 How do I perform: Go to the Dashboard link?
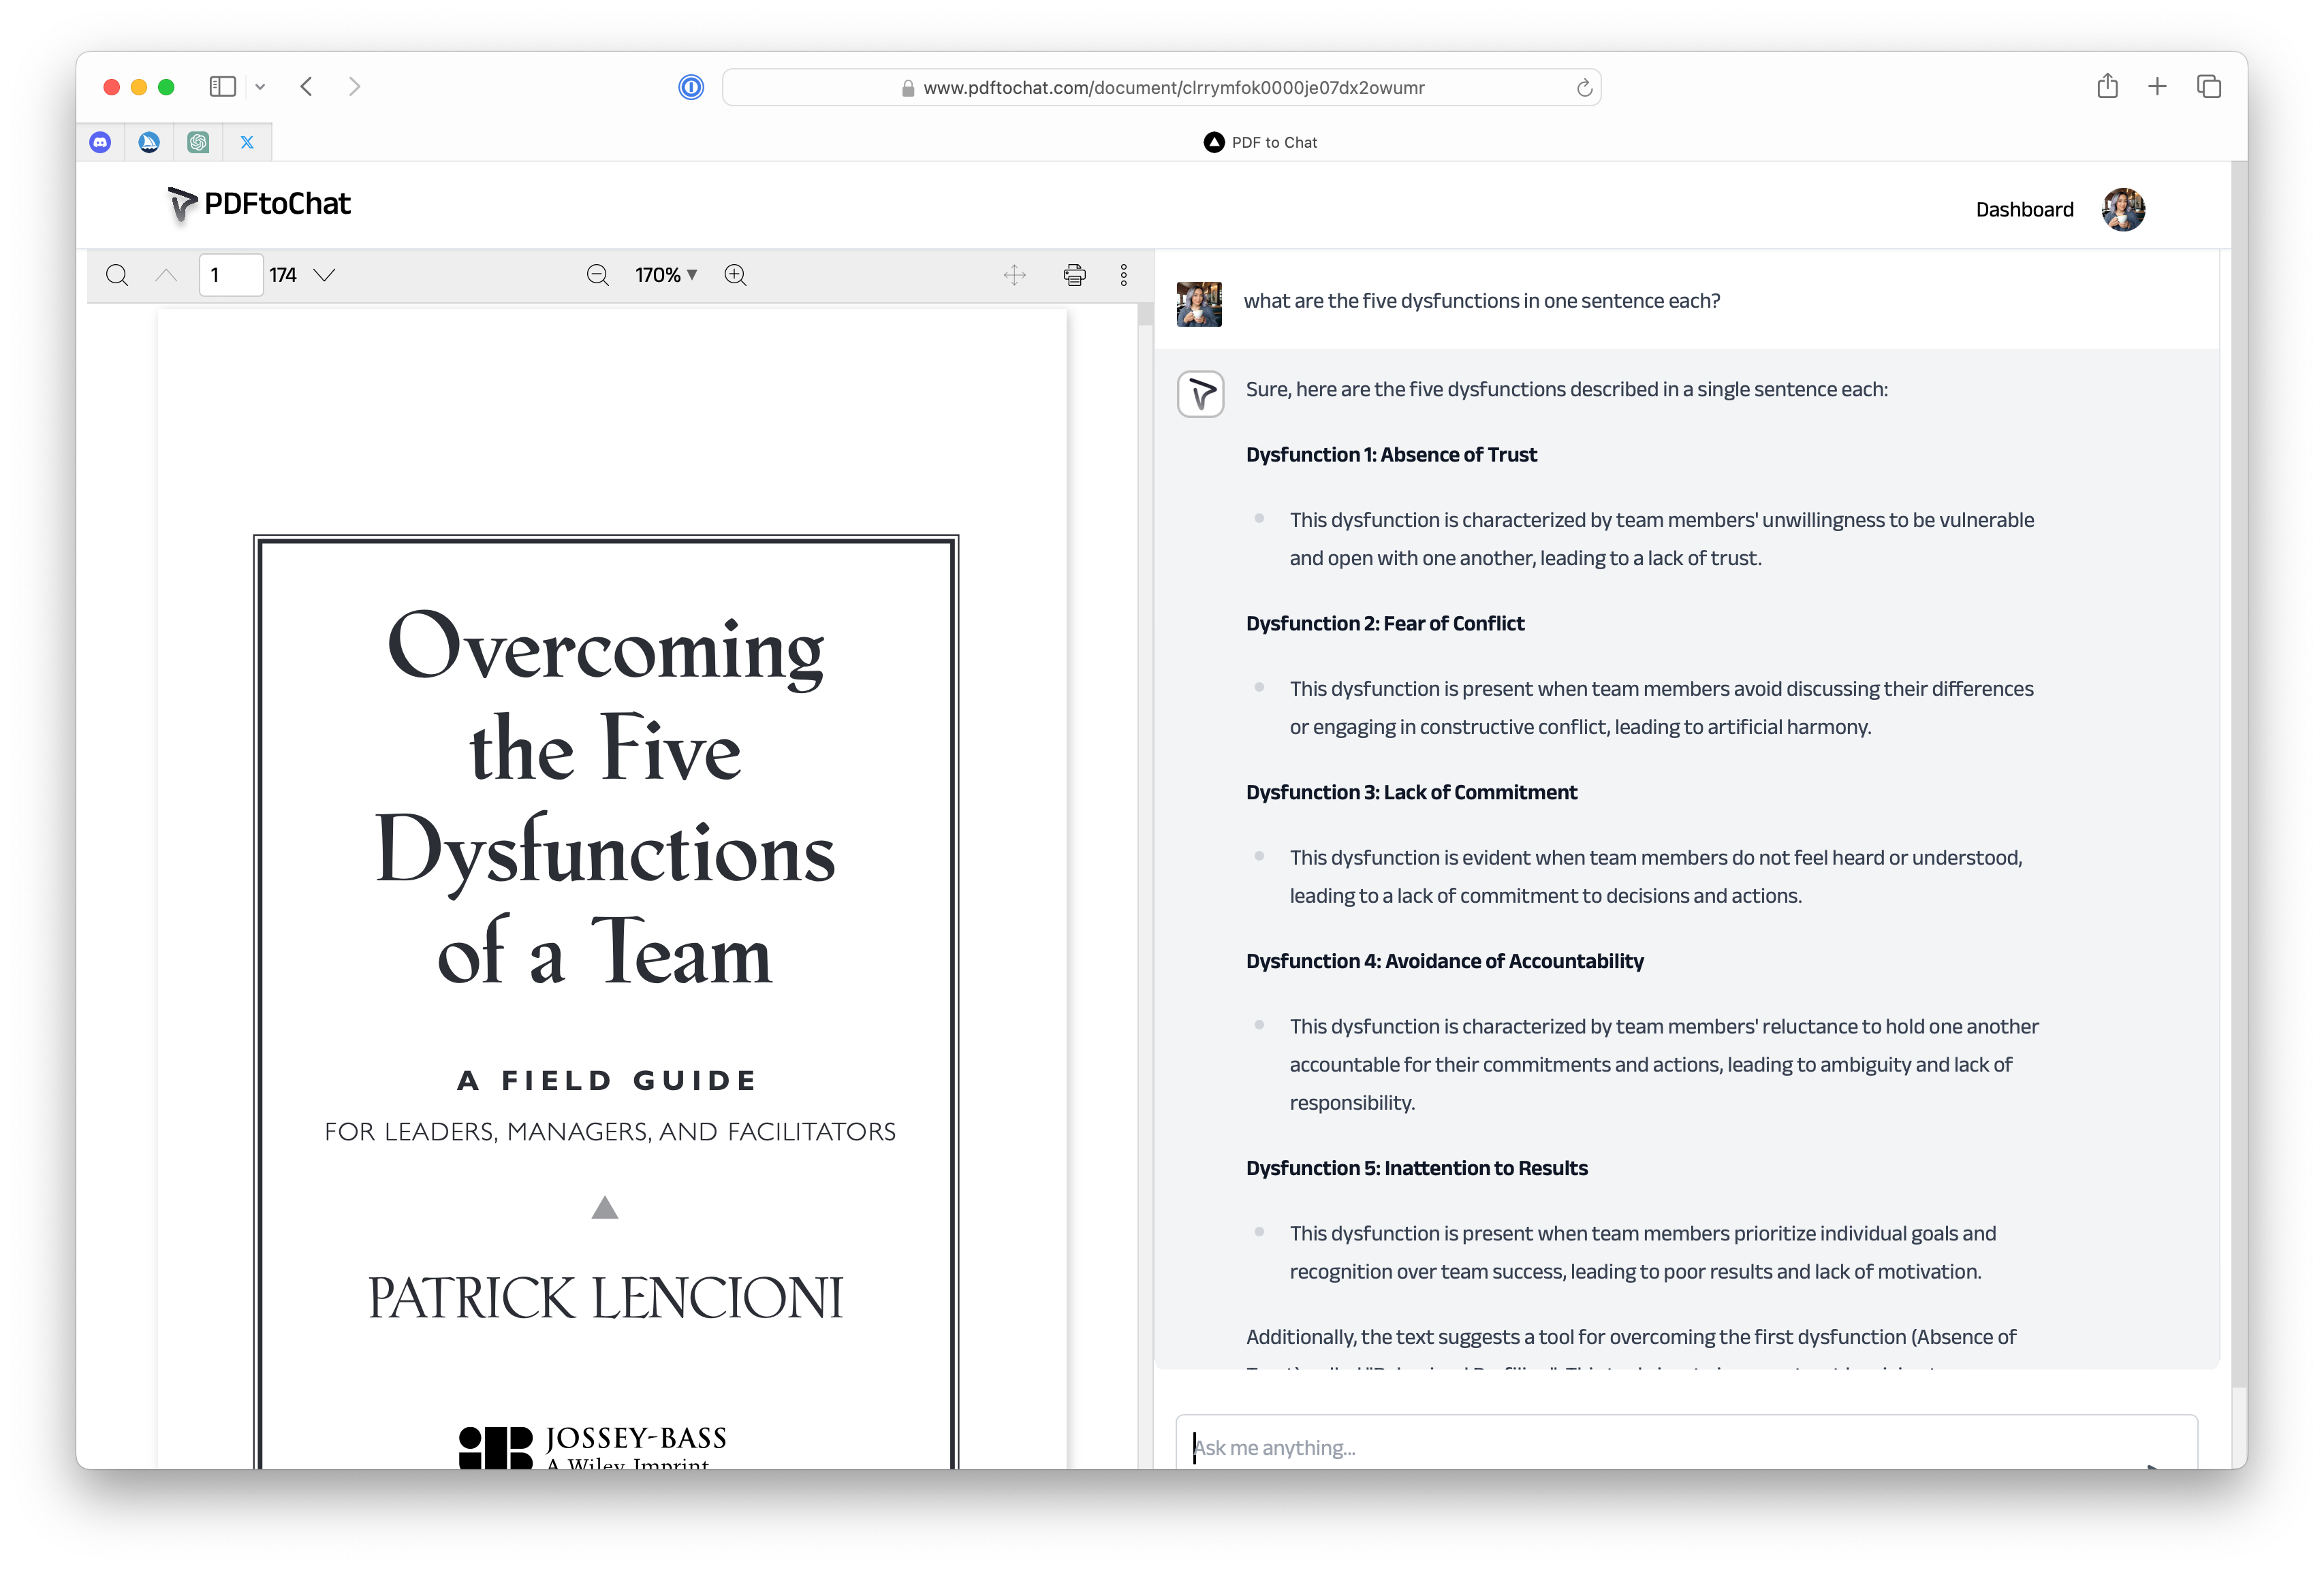click(x=2024, y=210)
